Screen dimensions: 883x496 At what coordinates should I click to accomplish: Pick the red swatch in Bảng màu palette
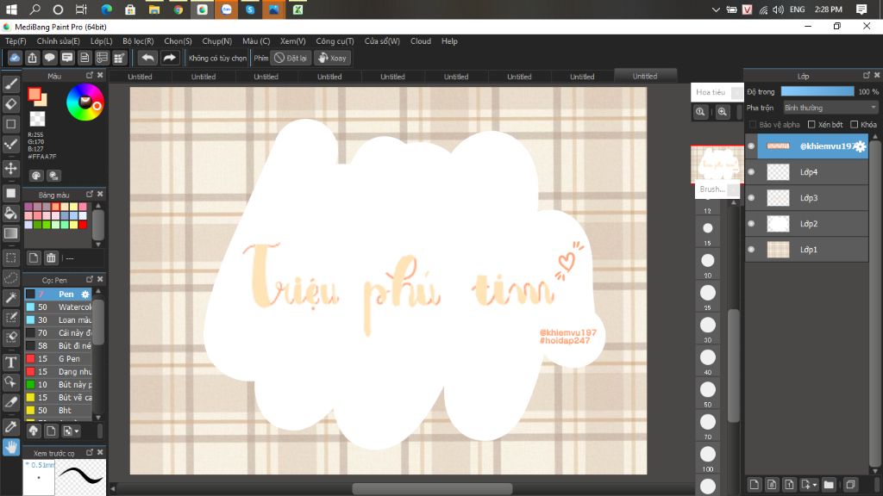[83, 225]
